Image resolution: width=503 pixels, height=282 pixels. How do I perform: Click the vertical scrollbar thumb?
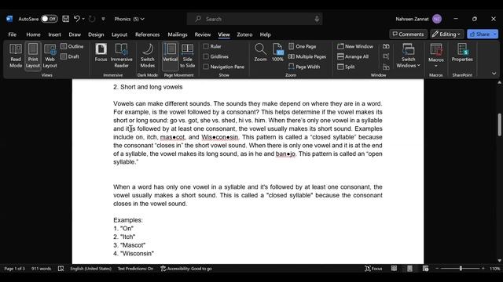[x=500, y=125]
